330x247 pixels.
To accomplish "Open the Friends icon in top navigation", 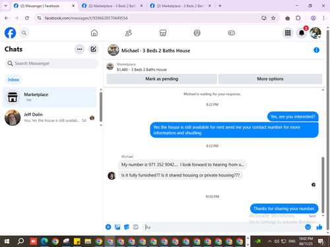I will [x=129, y=33].
